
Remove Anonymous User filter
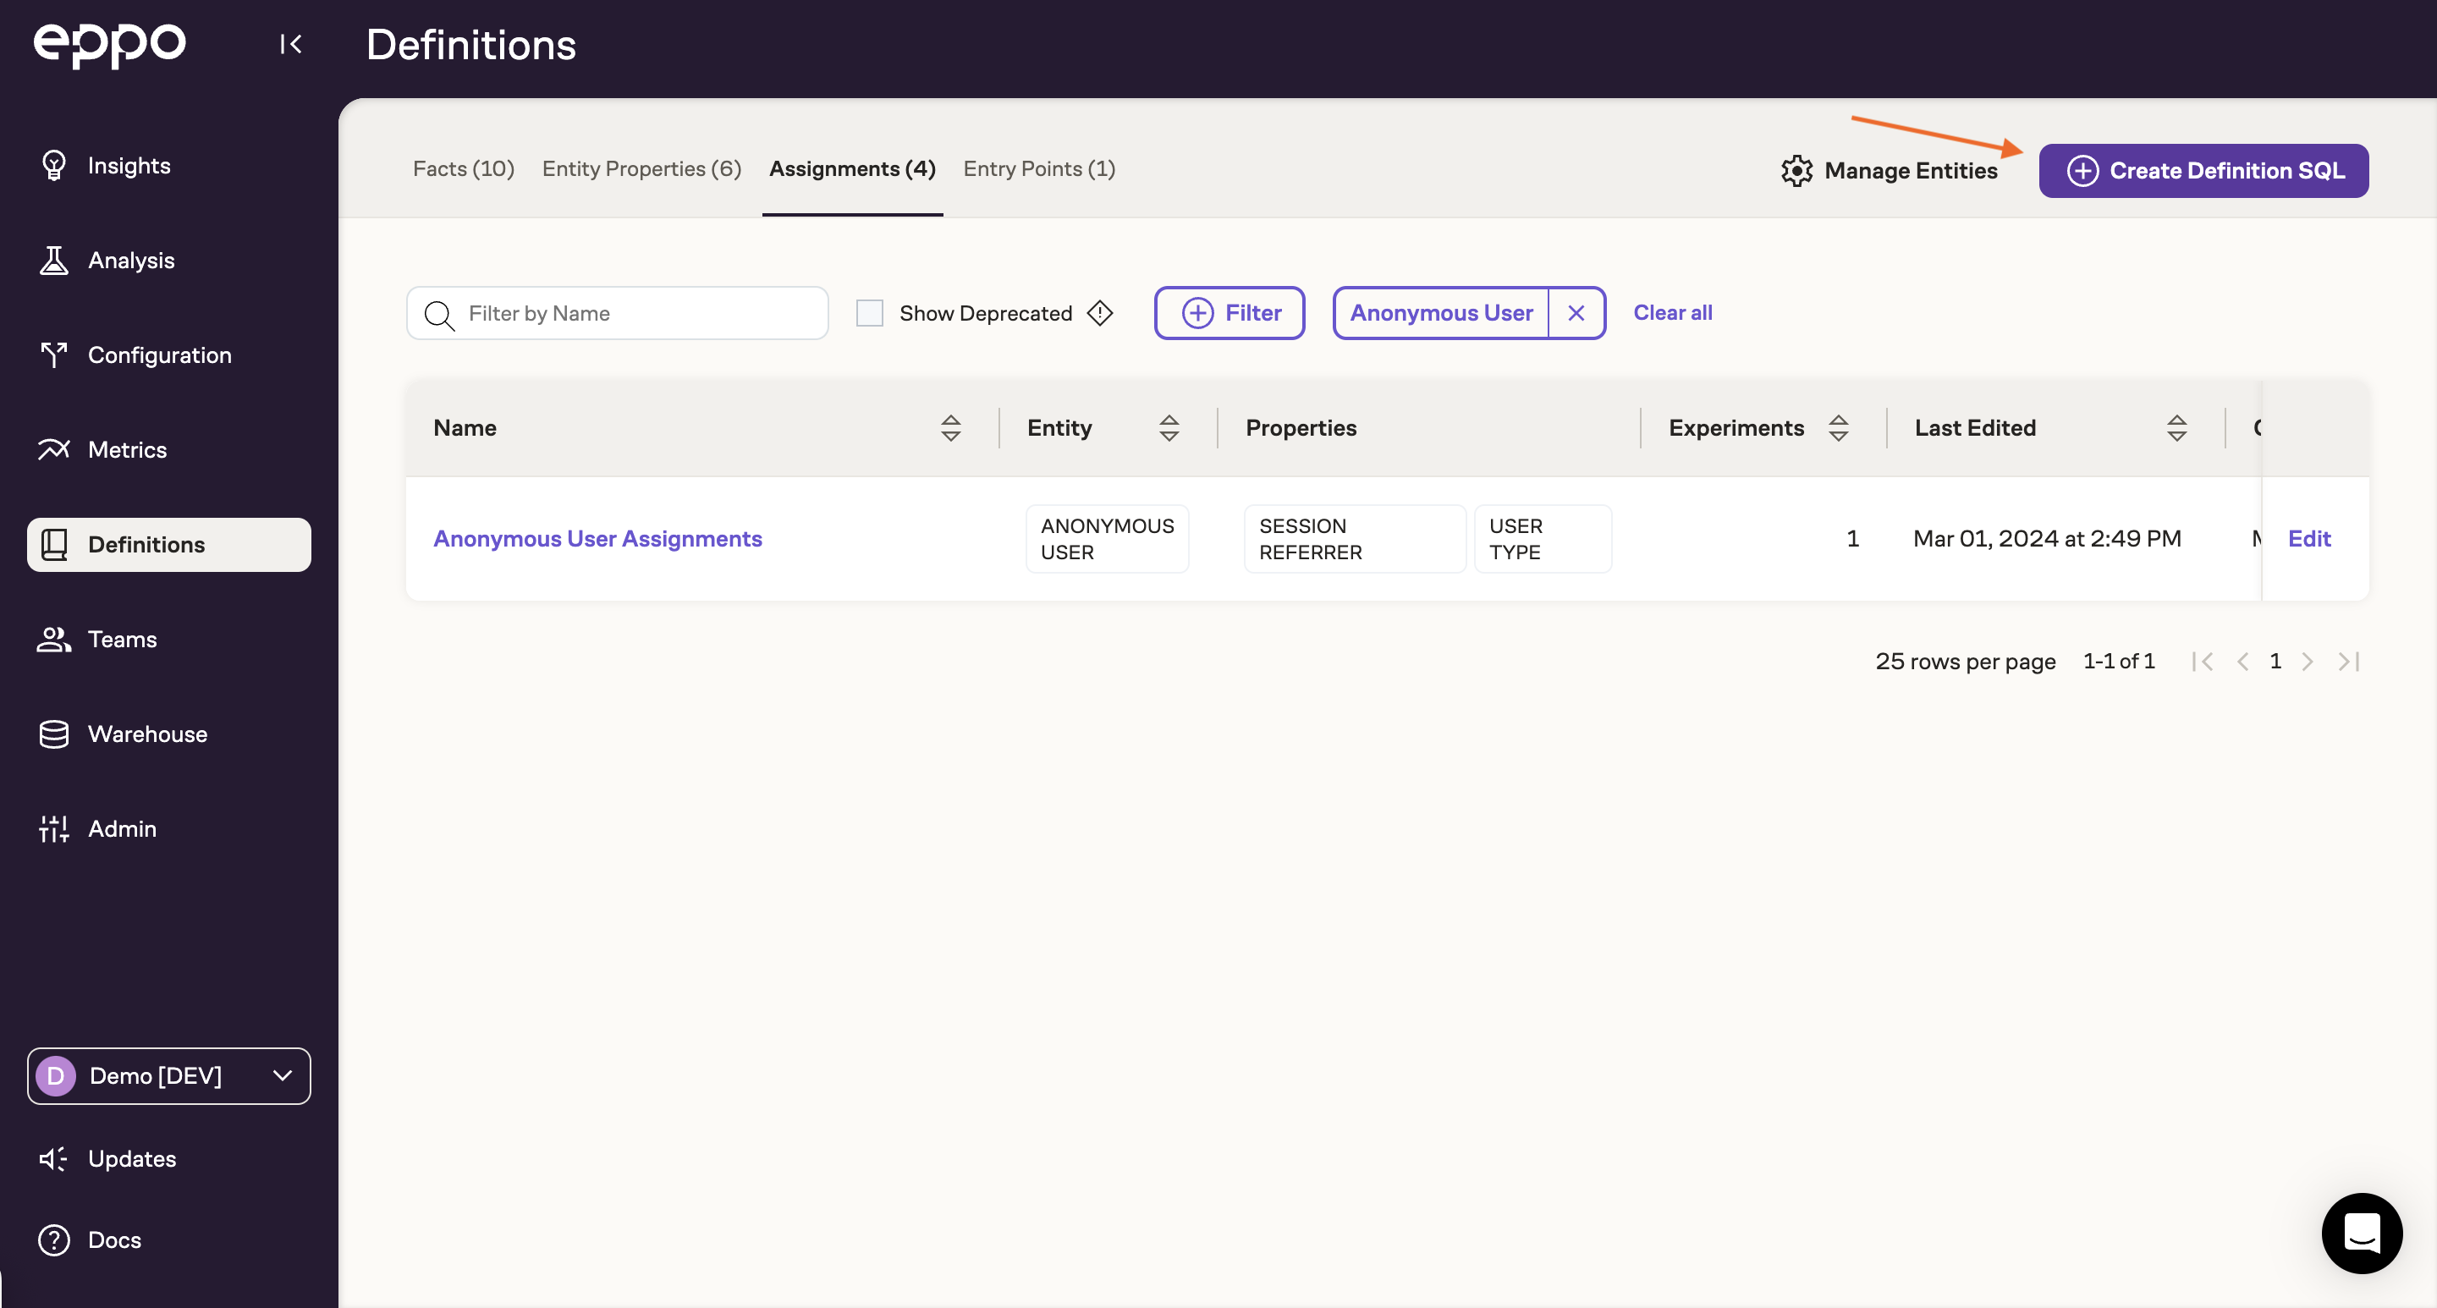pyautogui.click(x=1576, y=312)
